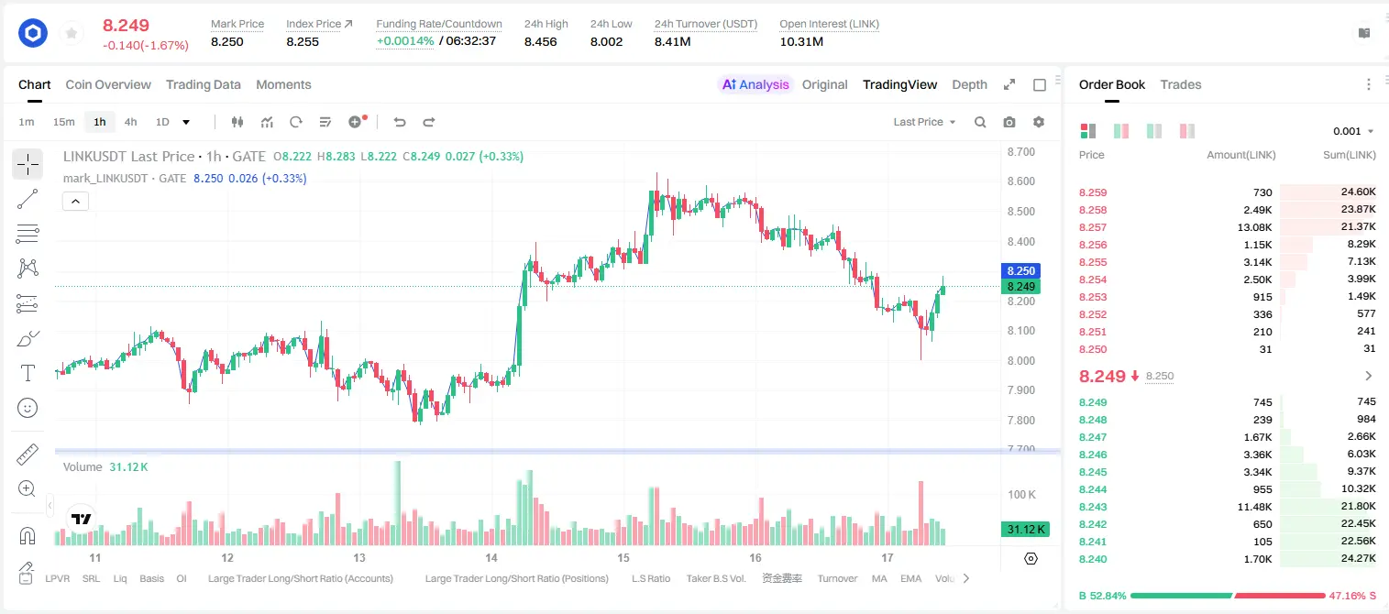Select the text annotation tool
Image resolution: width=1389 pixels, height=614 pixels.
click(28, 373)
